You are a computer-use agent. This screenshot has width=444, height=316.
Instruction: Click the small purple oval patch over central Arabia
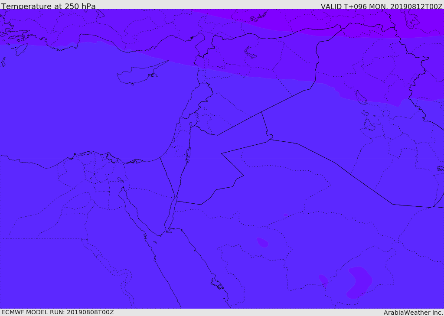coord(262,242)
